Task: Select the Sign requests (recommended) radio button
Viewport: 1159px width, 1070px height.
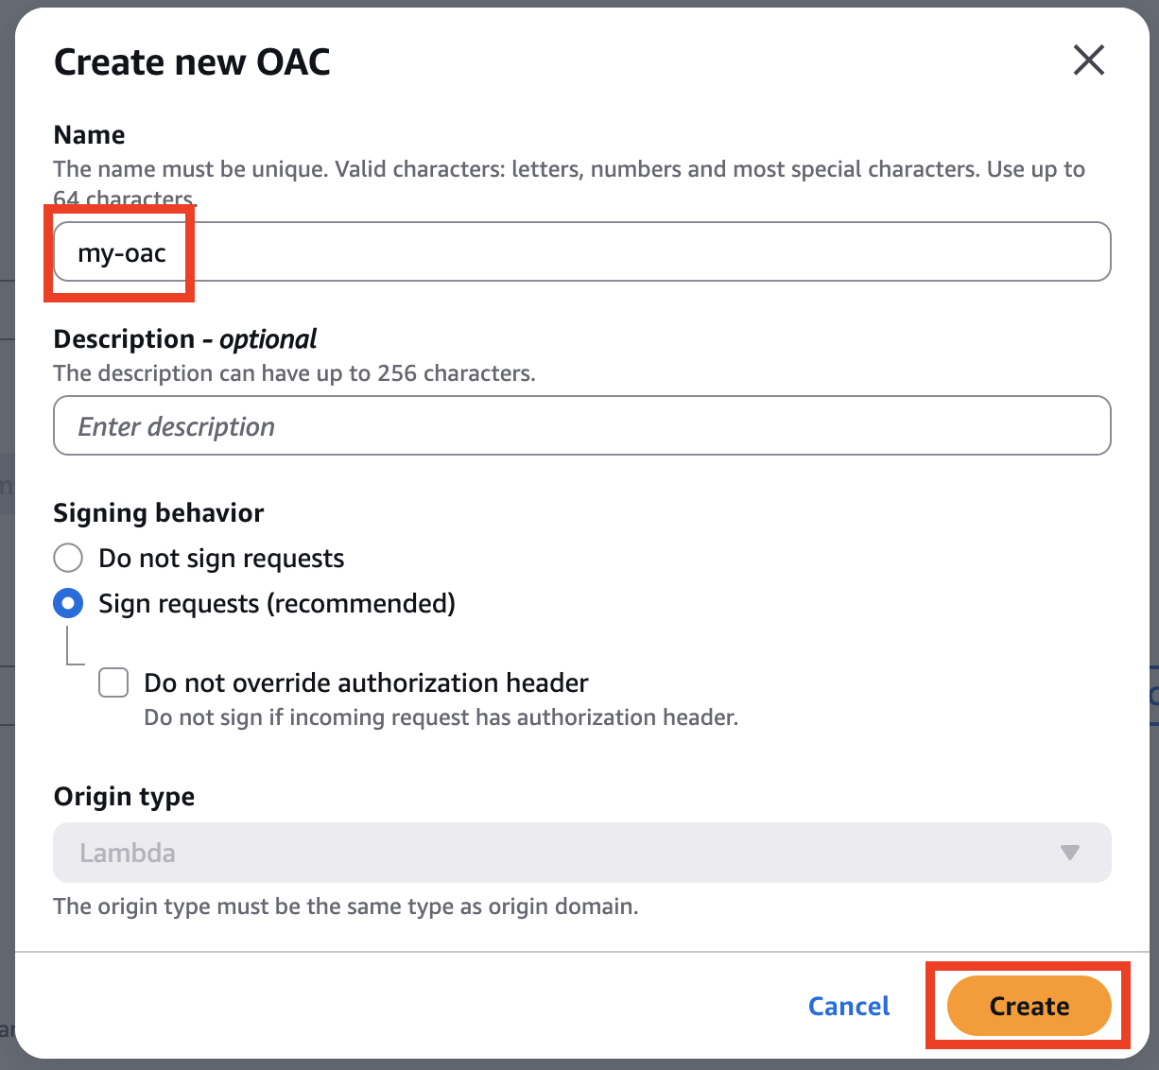Action: (x=68, y=604)
